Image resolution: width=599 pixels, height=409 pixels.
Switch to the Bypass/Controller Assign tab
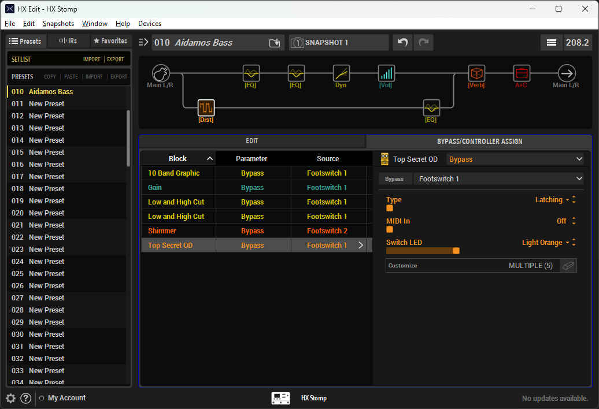[479, 141]
